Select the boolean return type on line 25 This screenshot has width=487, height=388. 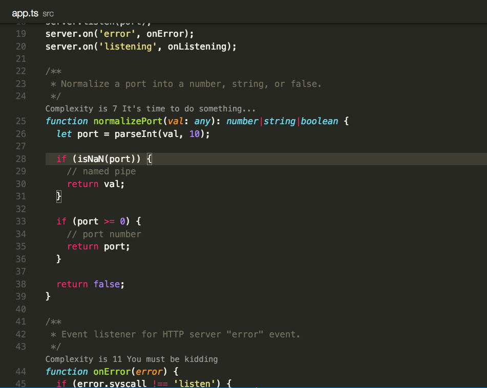319,121
